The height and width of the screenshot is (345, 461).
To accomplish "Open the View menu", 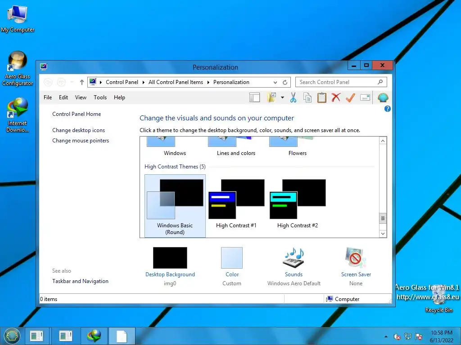I will [x=81, y=97].
